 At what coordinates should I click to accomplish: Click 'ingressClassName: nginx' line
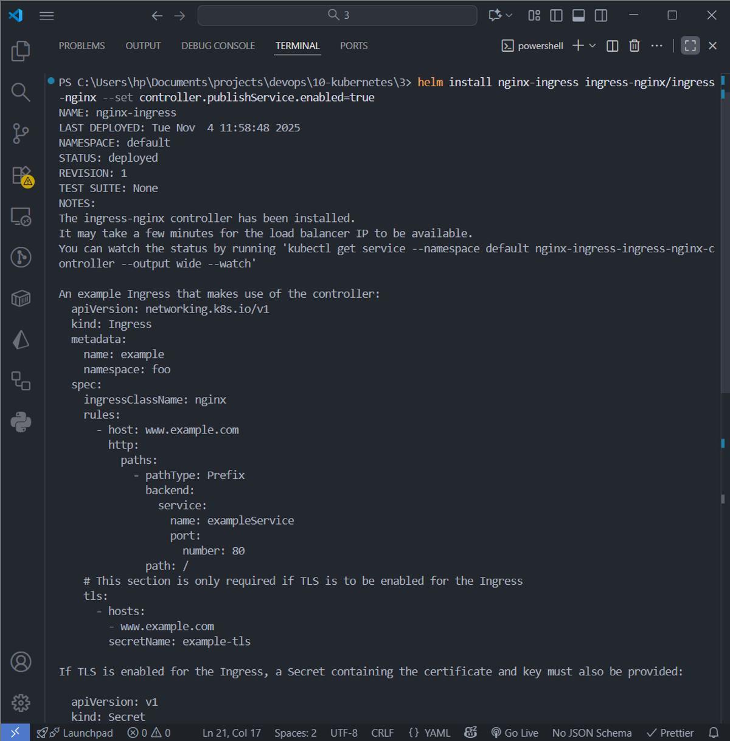(155, 399)
